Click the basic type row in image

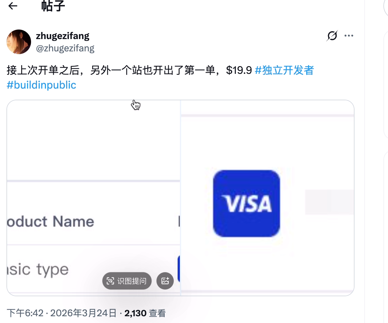click(x=38, y=269)
